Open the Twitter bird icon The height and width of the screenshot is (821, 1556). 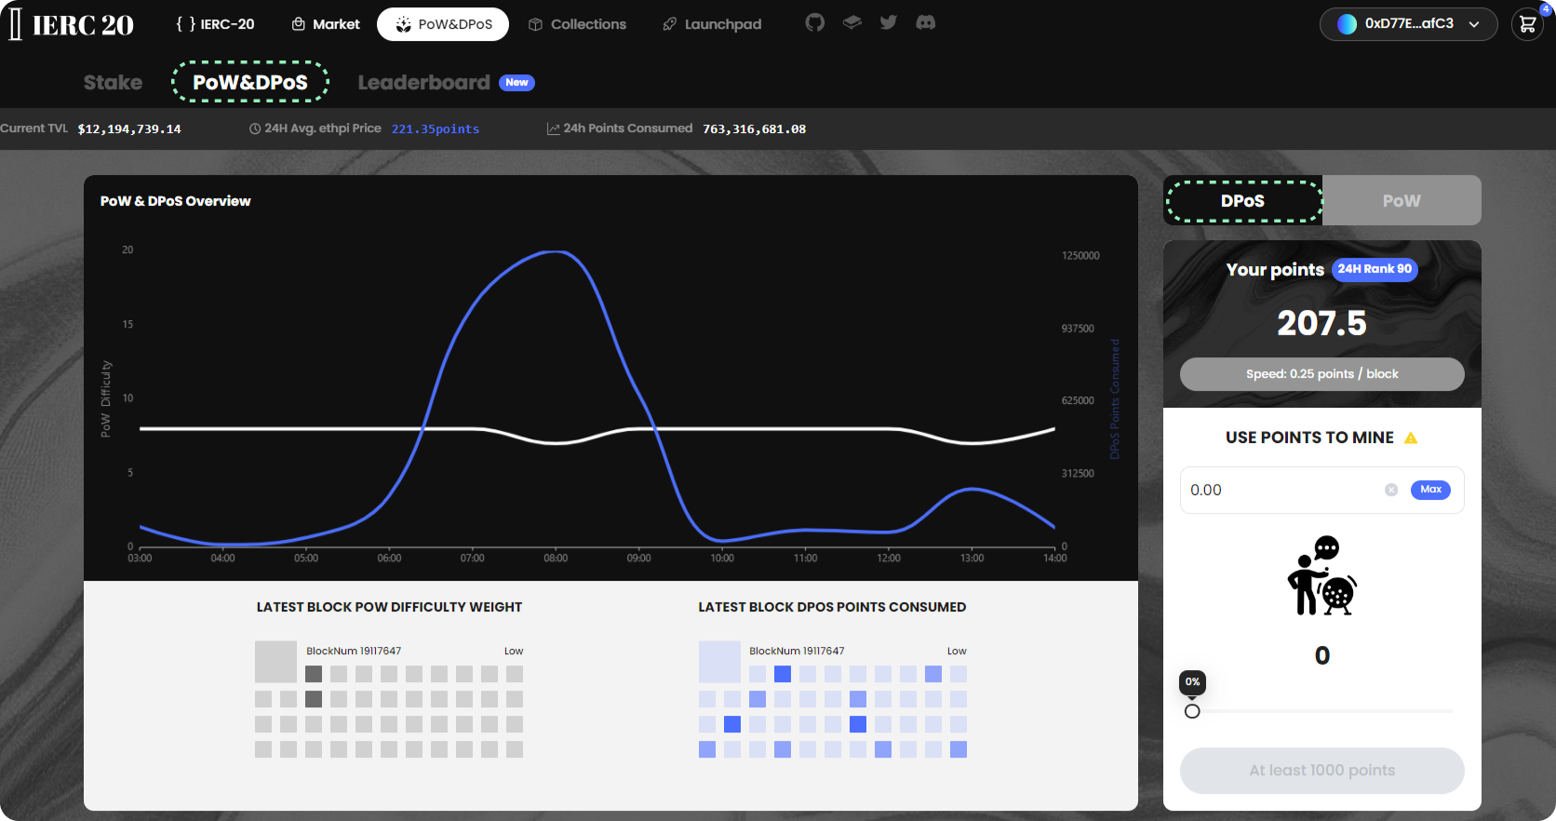click(x=889, y=23)
